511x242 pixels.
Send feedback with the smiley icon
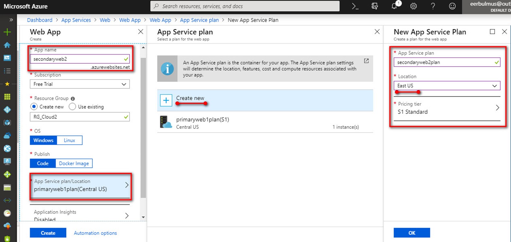coord(452,6)
